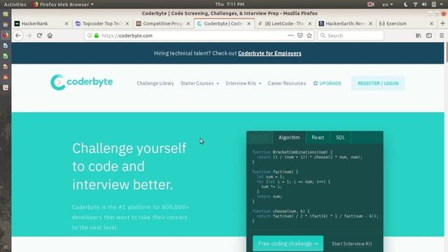The height and width of the screenshot is (252, 448).
Task: Switch to the LeetCode tab
Action: click(284, 24)
